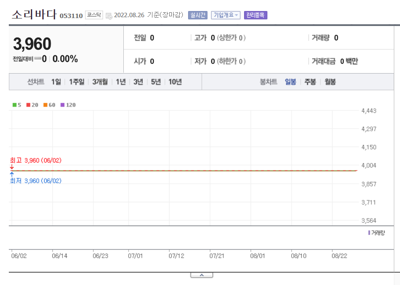Click the 관리종목 badge
Image resolution: width=400 pixels, height=285 pixels.
256,15
